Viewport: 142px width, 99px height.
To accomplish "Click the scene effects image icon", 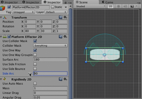I will pyautogui.click(x=132, y=6).
